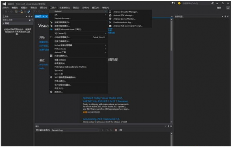The height and width of the screenshot is (148, 233).
Task: Click into the toolbox search field
Action: pyautogui.click(x=16, y=20)
